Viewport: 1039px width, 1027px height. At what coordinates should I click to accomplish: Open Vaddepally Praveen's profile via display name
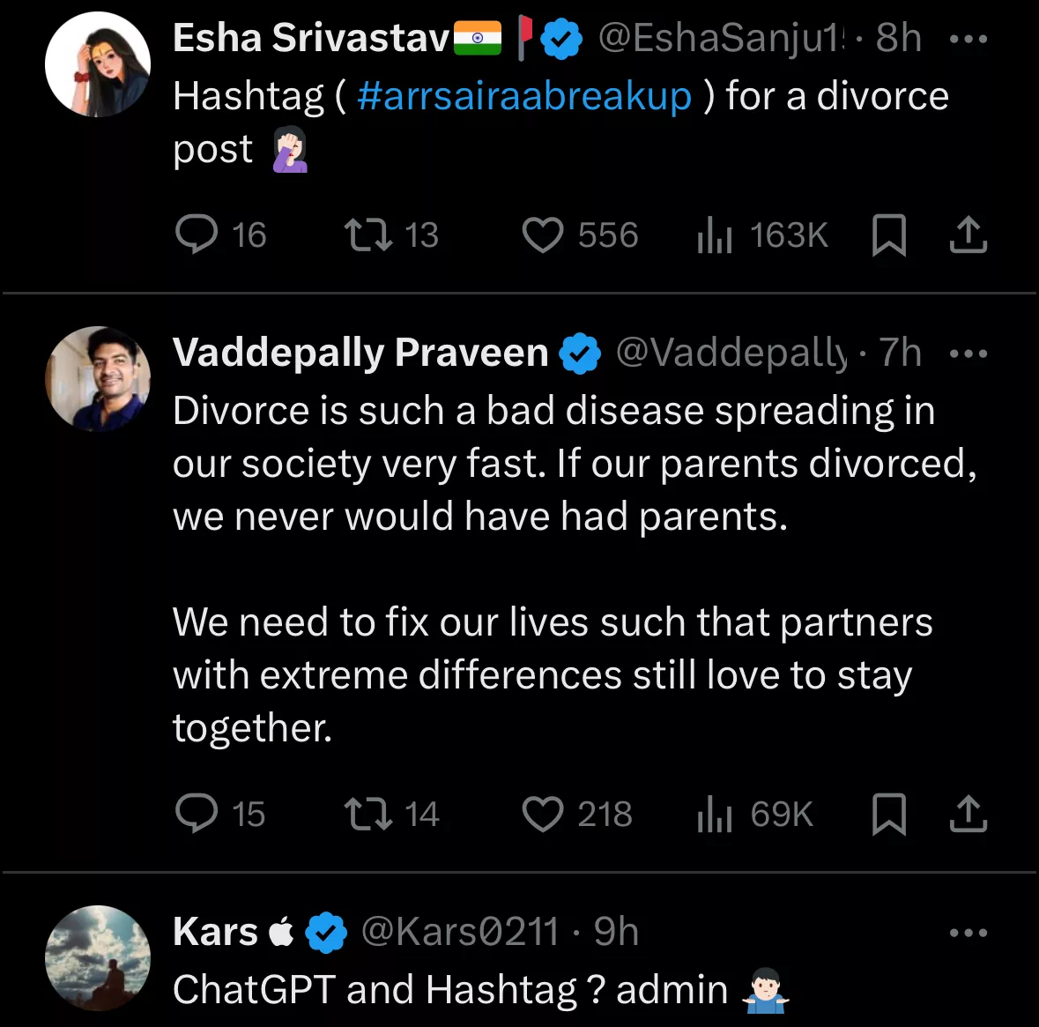[360, 353]
